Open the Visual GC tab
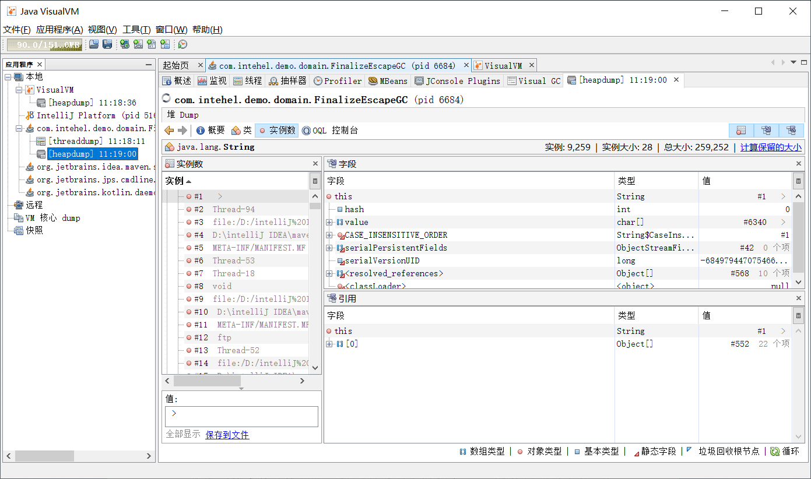811x479 pixels. (x=534, y=81)
